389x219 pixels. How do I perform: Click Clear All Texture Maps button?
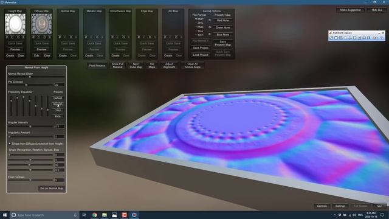tap(193, 66)
